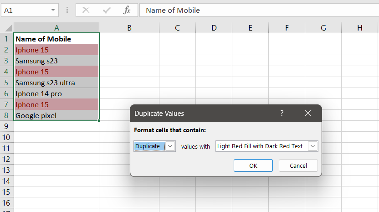Select column A header
The height and width of the screenshot is (212, 379).
point(56,28)
